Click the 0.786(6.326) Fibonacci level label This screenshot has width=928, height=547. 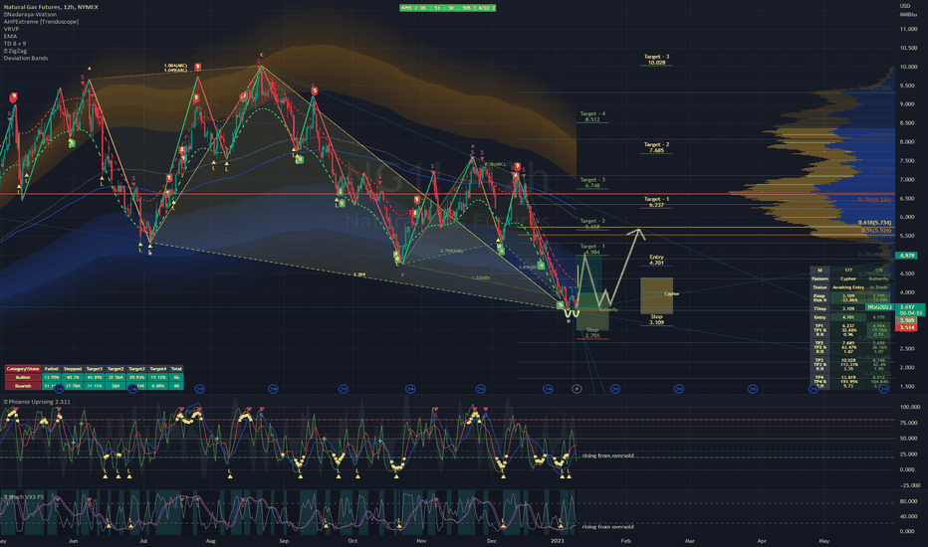pos(875,201)
